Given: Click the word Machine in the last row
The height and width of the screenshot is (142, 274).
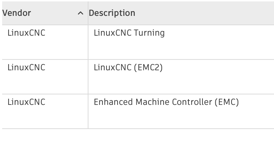Looking at the screenshot, I should [x=152, y=102].
